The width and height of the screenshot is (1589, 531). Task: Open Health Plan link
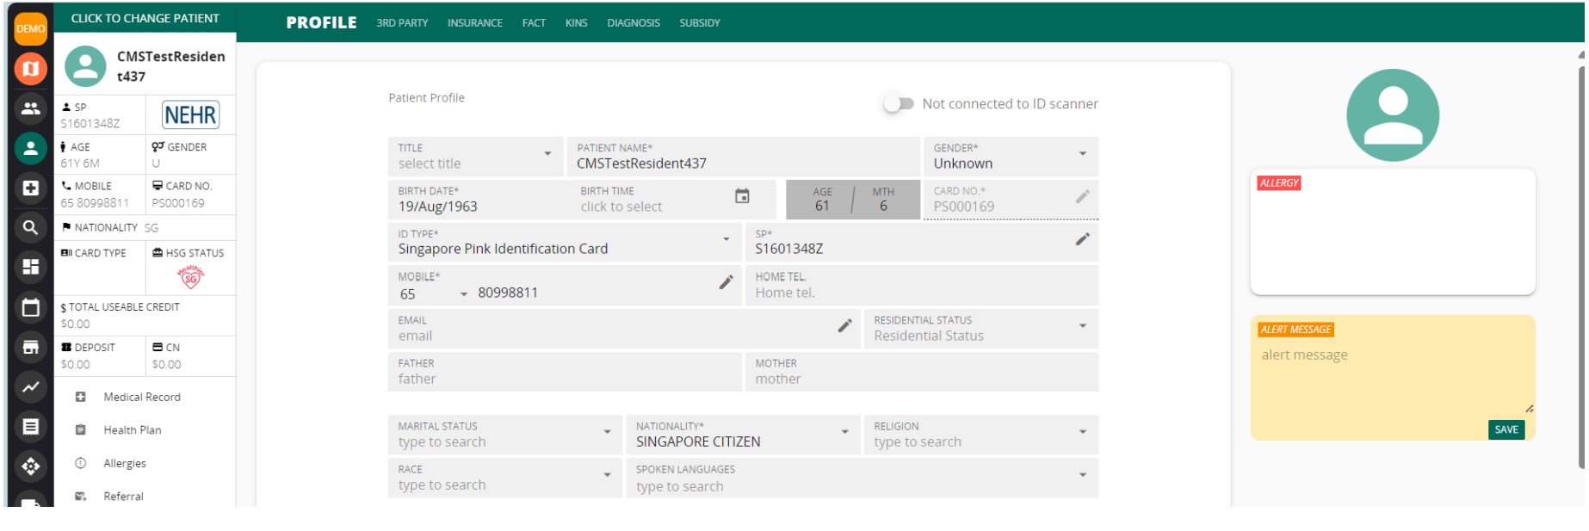133,430
